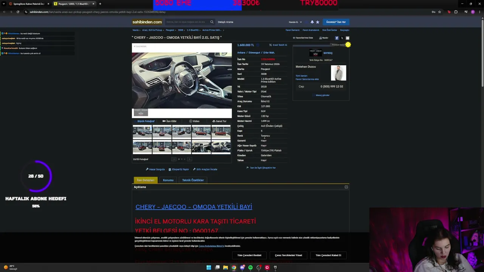Click the search input field
Viewport: 484px width, 272px height.
187,22
